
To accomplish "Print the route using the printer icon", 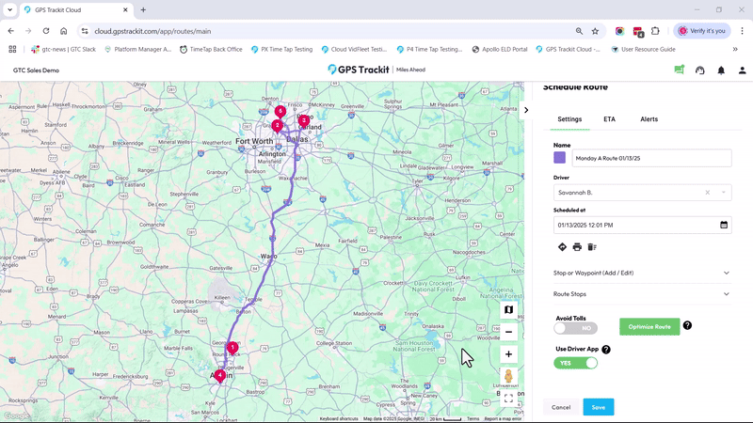I will coord(577,247).
